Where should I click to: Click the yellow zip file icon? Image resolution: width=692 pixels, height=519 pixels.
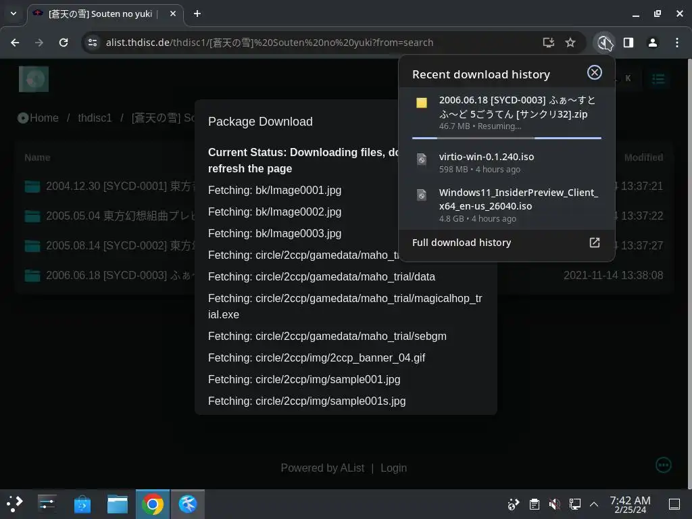422,103
